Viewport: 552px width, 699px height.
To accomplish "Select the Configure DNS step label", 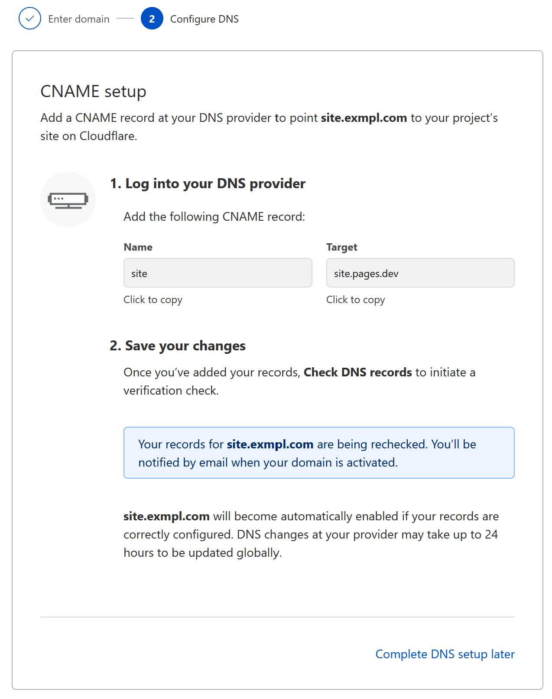I will click(x=205, y=19).
